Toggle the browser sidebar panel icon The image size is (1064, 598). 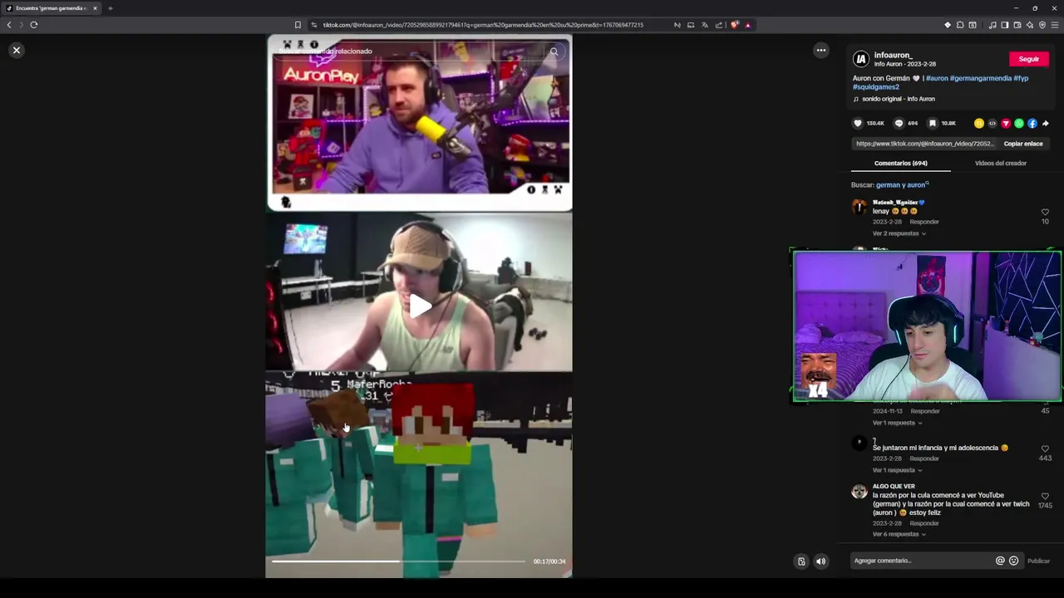[1005, 25]
